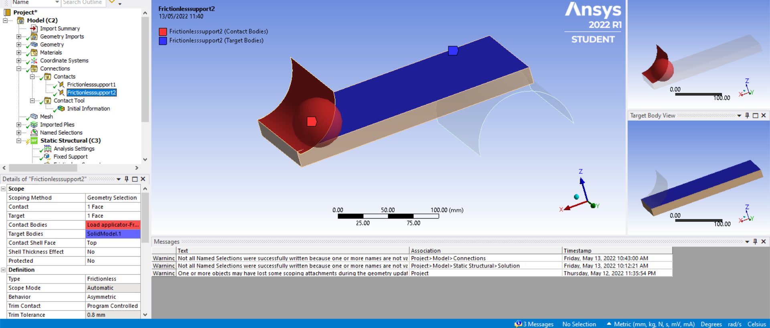Click the Initial Information icon
770x328 pixels.
[61, 109]
